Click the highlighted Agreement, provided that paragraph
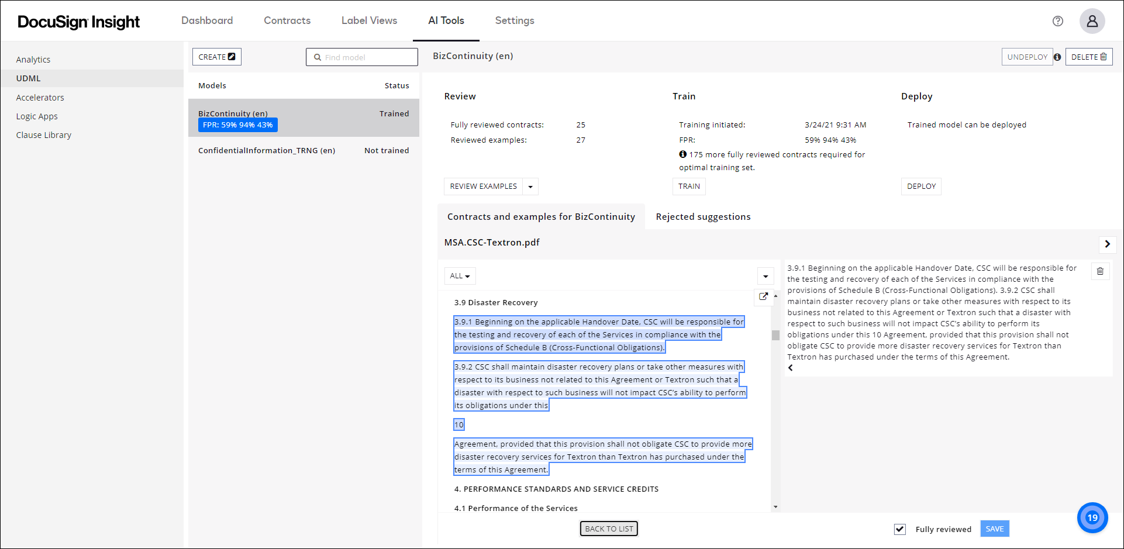The width and height of the screenshot is (1124, 549). pos(603,457)
